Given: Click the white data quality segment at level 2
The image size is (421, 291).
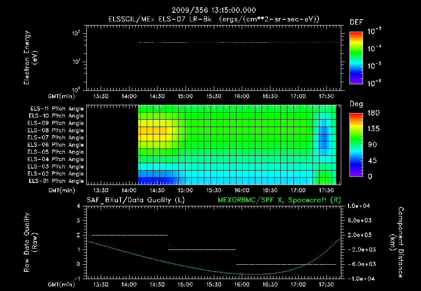Looking at the screenshot, I should (130, 235).
